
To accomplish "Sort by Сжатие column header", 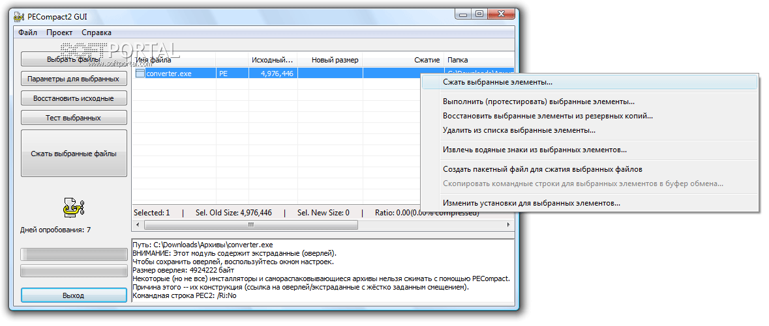I will (403, 61).
